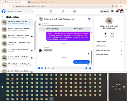Switch to the Messenger Place tab
Image resolution: width=127 pixels, height=101 pixels.
tap(39, 2)
